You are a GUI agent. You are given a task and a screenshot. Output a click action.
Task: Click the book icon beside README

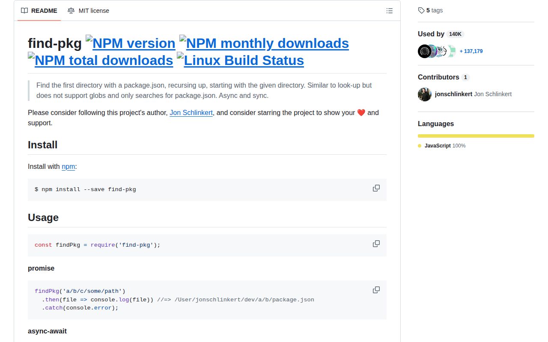pyautogui.click(x=24, y=11)
